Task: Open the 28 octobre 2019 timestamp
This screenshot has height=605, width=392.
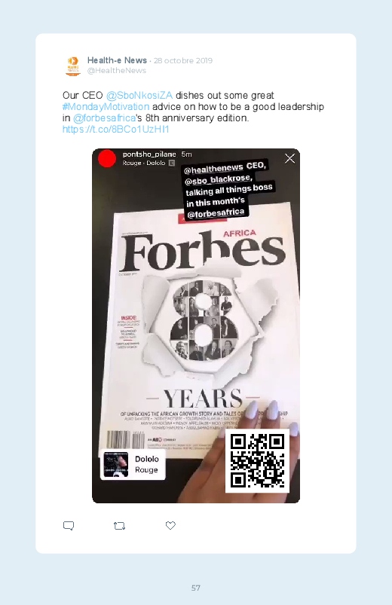Action: pos(183,60)
